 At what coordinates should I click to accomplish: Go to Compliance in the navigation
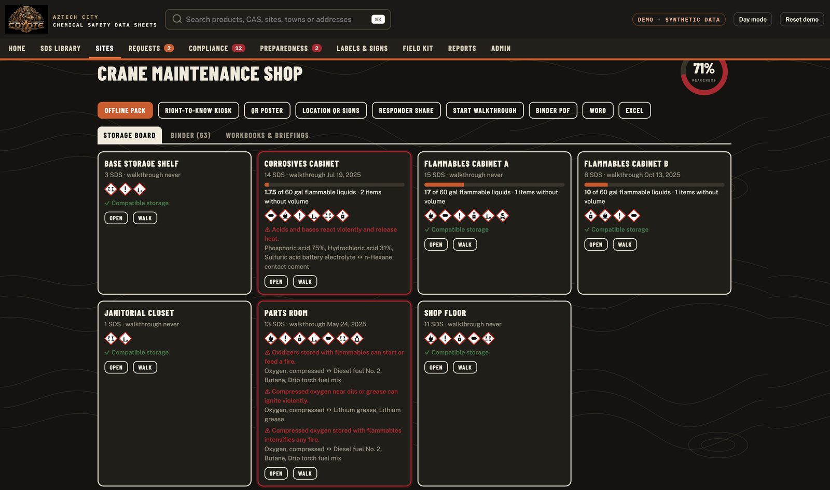click(x=217, y=48)
